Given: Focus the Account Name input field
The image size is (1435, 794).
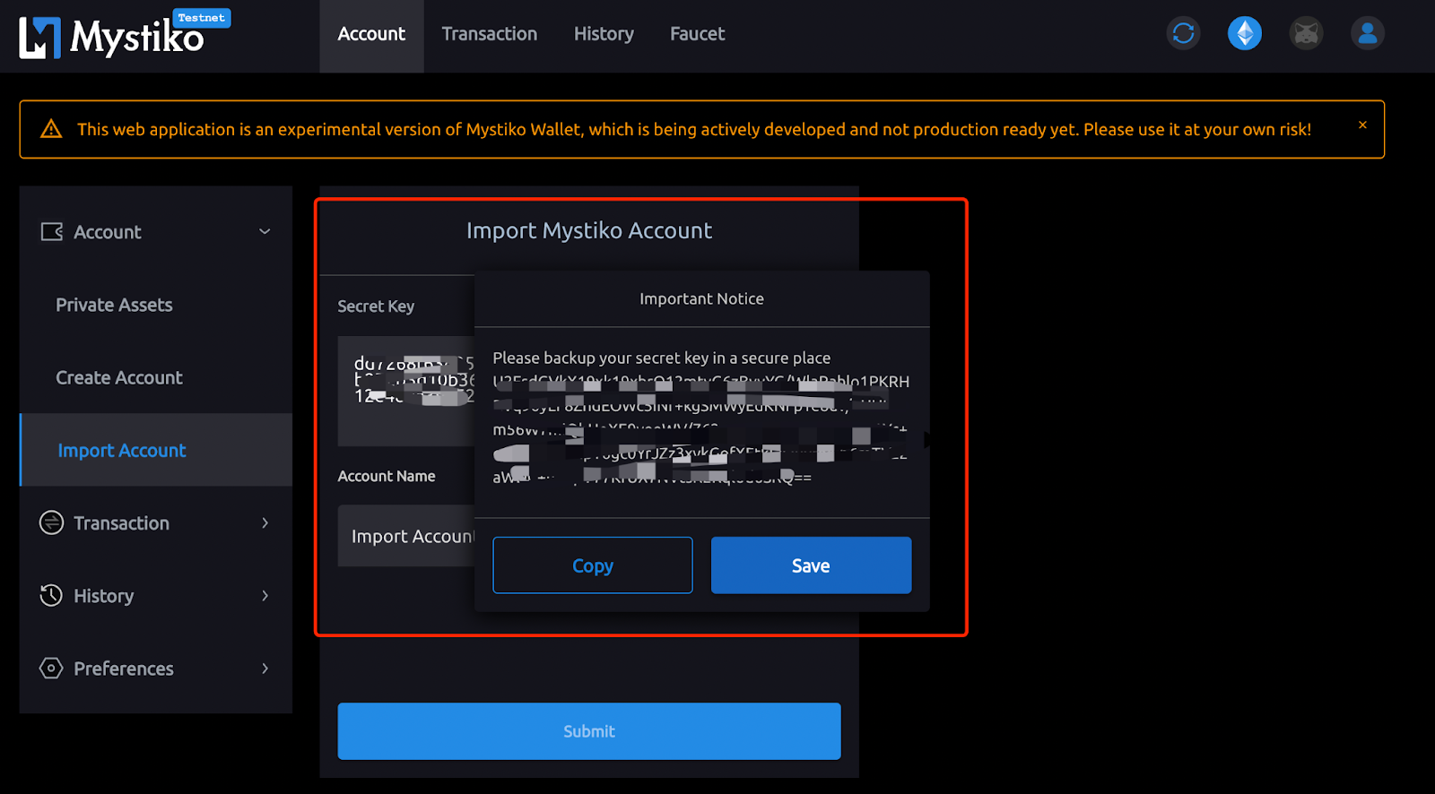Looking at the screenshot, I should (406, 536).
